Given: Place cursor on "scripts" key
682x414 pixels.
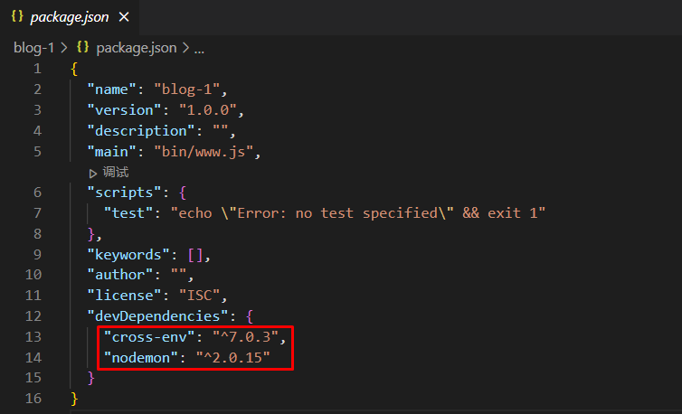Looking at the screenshot, I should coord(125,193).
